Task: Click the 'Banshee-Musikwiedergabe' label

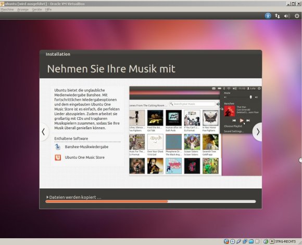Action: pyautogui.click(x=86, y=147)
